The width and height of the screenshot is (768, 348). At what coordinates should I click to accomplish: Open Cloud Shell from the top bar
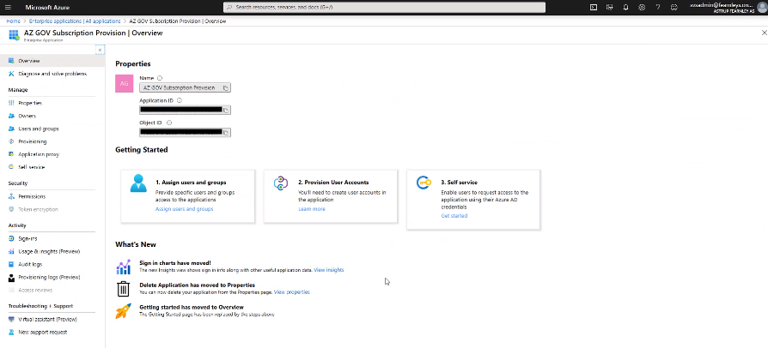tap(593, 8)
